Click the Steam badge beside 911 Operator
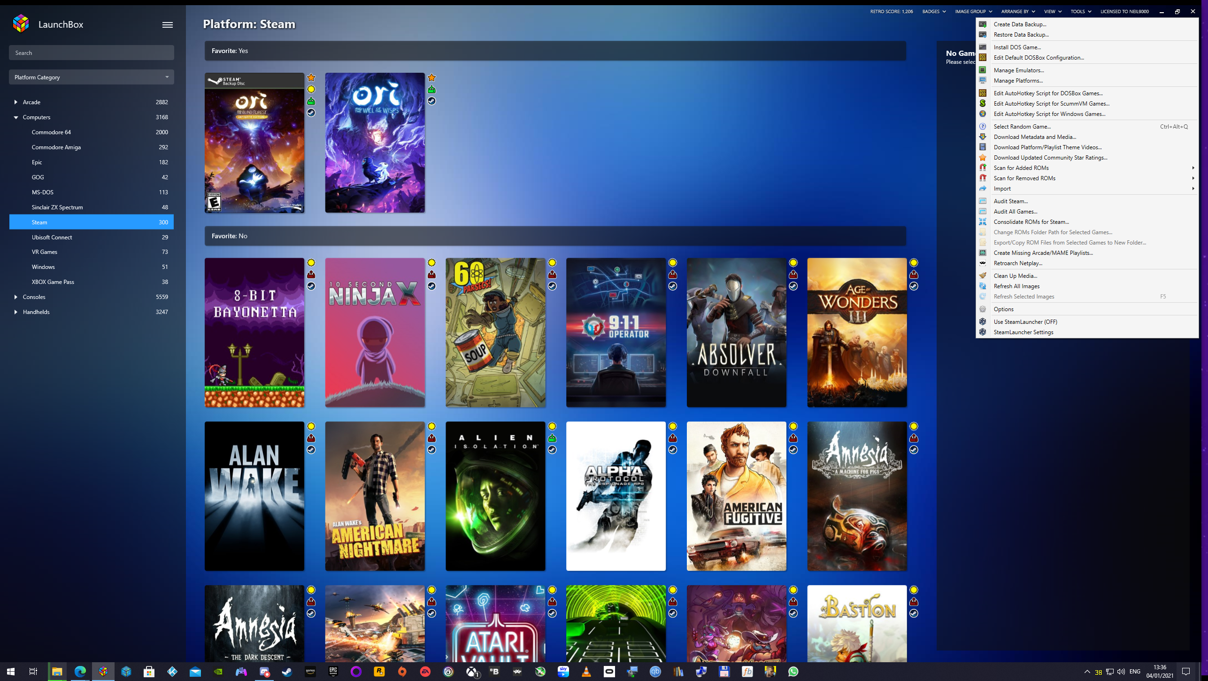The height and width of the screenshot is (681, 1208). coord(673,286)
